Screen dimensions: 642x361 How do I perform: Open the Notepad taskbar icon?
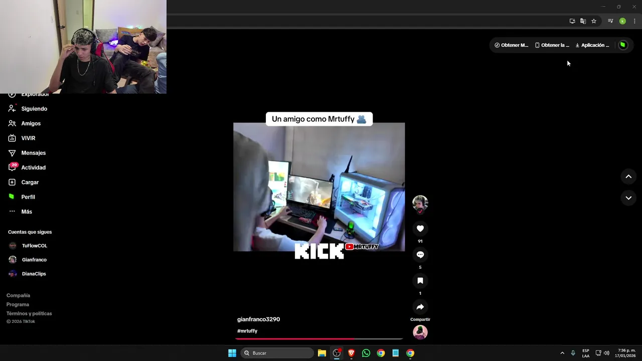pyautogui.click(x=396, y=353)
